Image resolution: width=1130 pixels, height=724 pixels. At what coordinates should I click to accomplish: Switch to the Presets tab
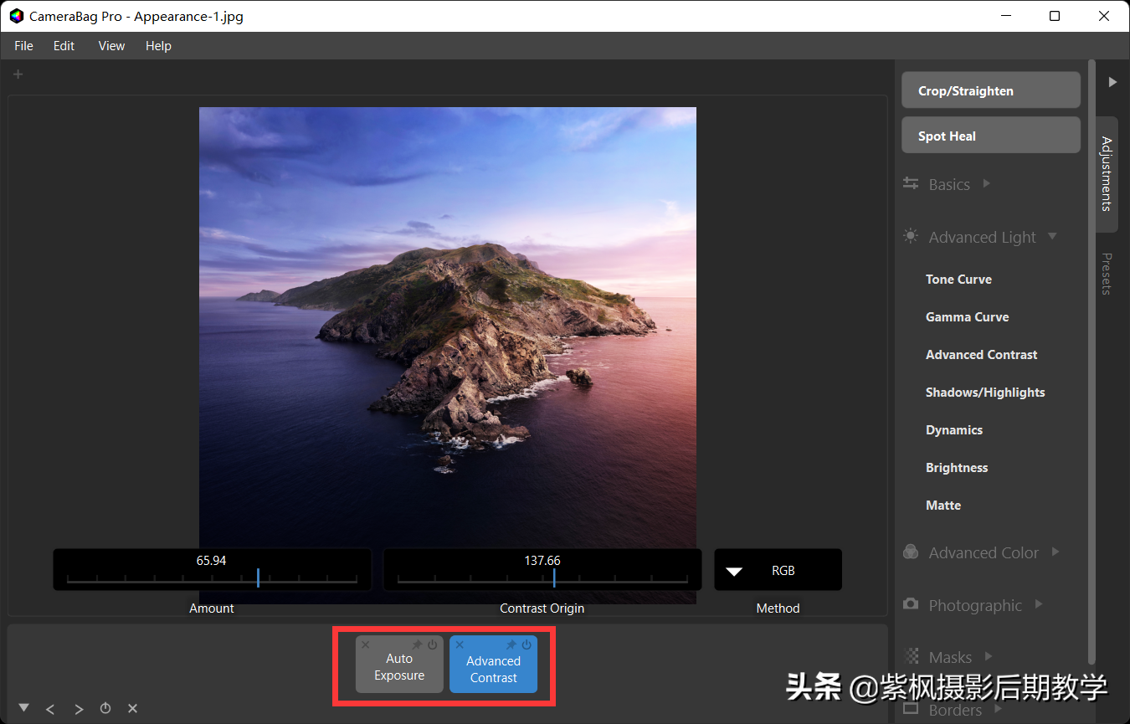(1107, 274)
